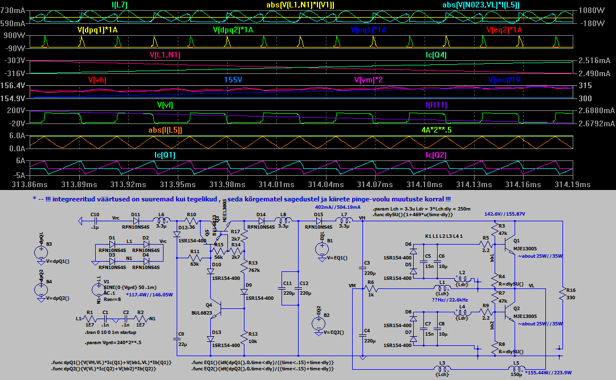
Task: Select the V(dpq1)*1A trace label
Action: tap(97, 30)
